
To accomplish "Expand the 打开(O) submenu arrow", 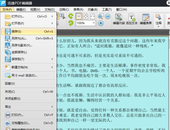I will pos(52,16).
